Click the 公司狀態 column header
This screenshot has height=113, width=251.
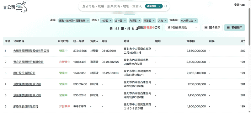click(x=63, y=41)
